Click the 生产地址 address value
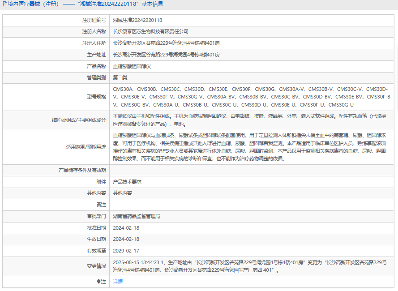 pyautogui.click(x=166, y=55)
